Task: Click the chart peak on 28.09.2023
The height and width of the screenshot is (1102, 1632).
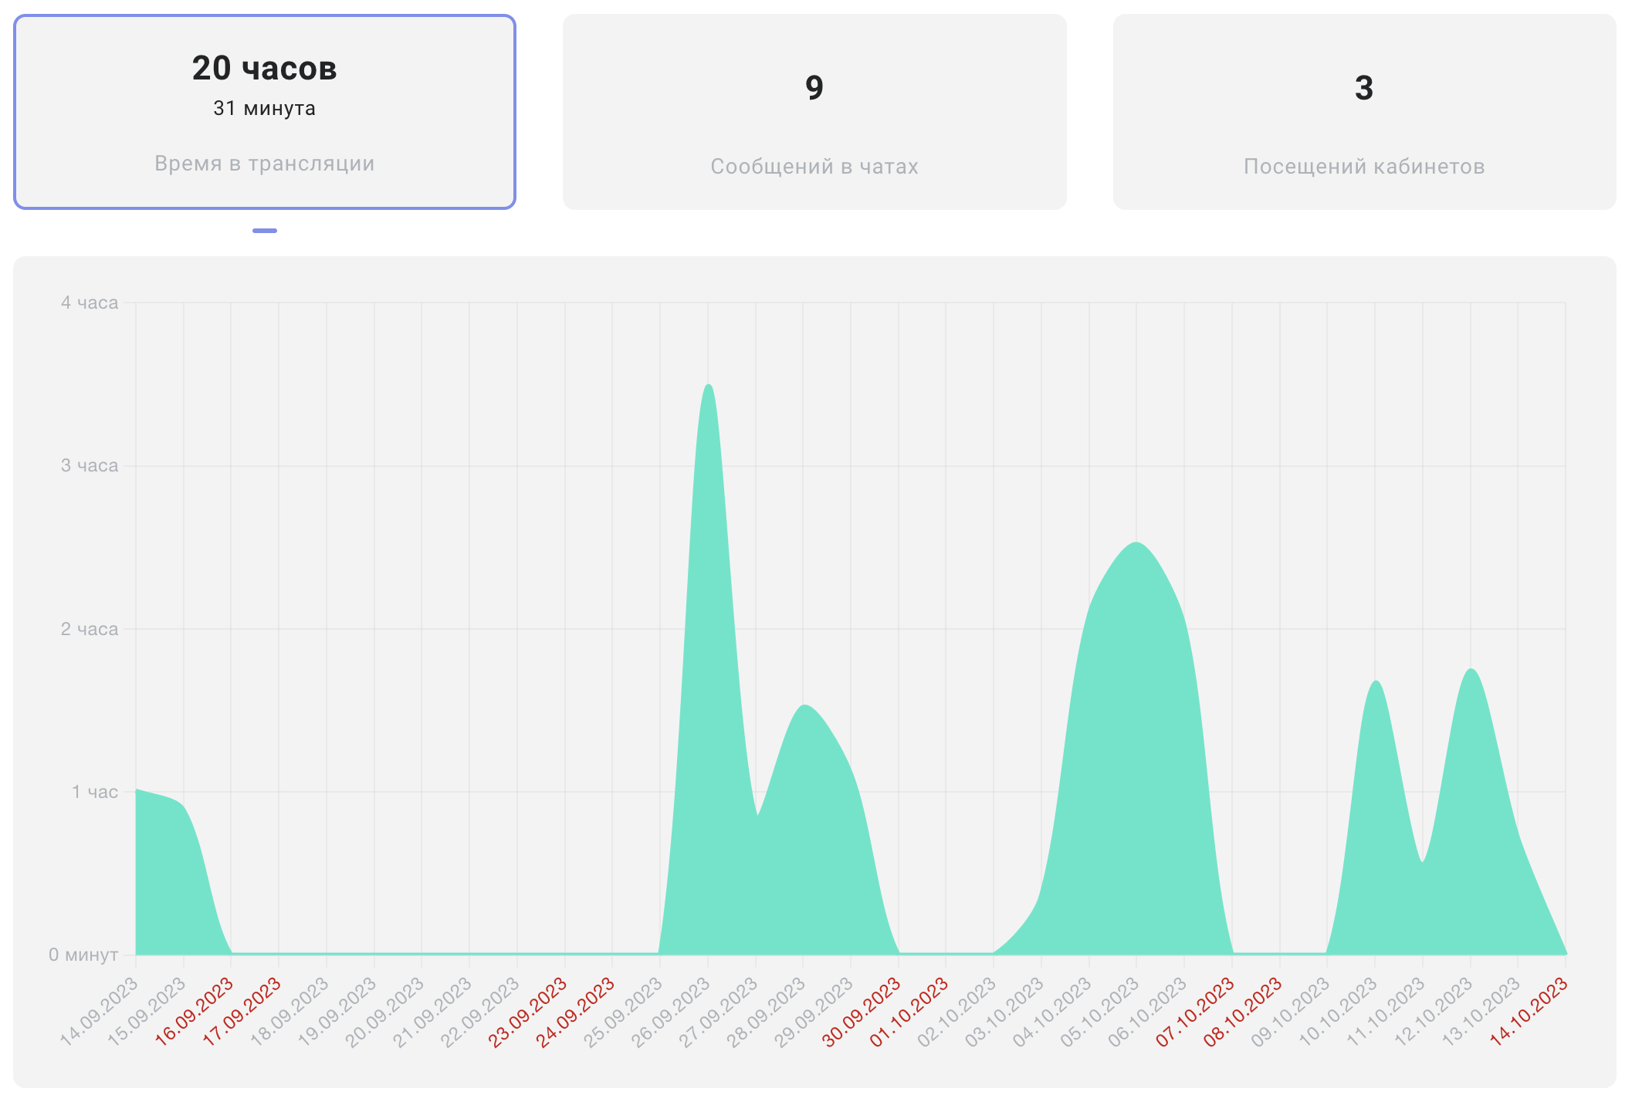Action: pos(804,705)
